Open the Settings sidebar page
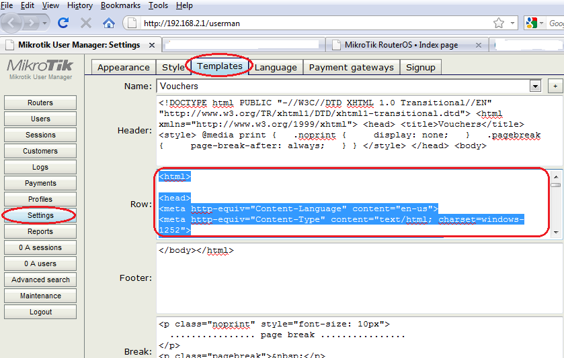The height and width of the screenshot is (358, 564). click(x=40, y=215)
